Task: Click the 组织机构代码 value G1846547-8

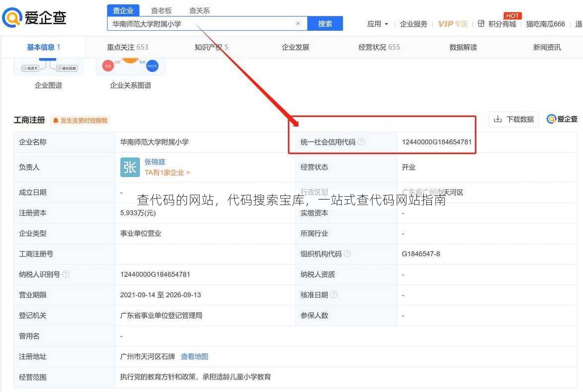Action: pos(421,254)
